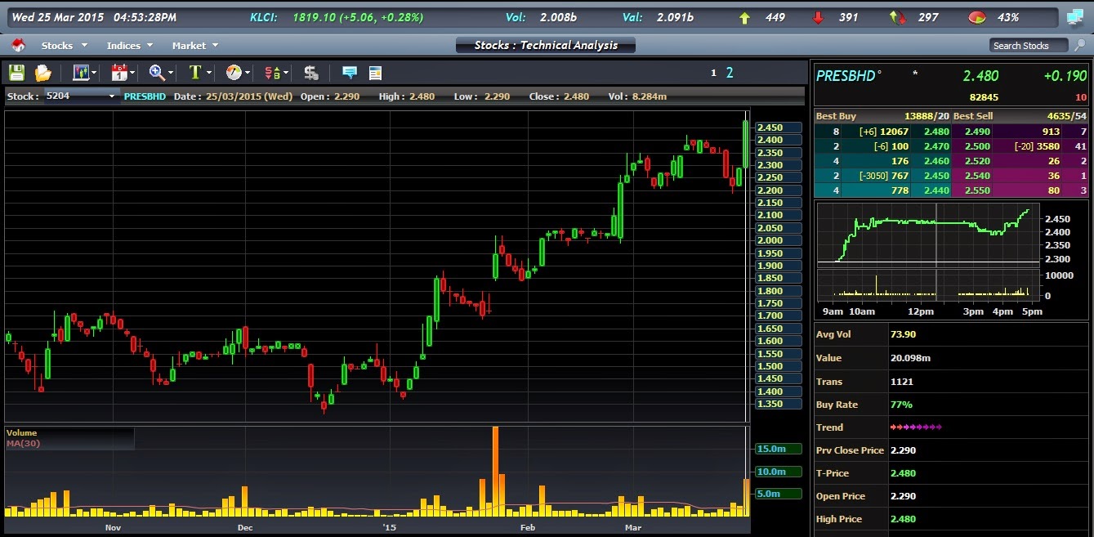Click the Trend arrows indicator
Viewport: 1094px width, 537px height.
[916, 427]
